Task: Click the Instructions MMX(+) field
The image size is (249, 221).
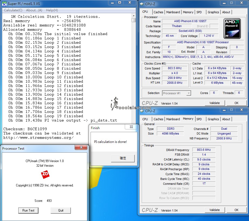Action: tap(203, 57)
